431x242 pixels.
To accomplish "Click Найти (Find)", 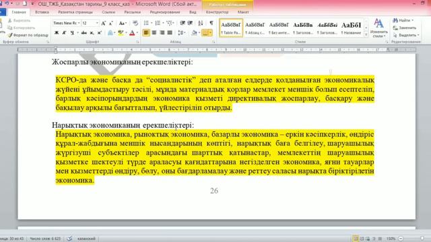I will click(x=403, y=20).
